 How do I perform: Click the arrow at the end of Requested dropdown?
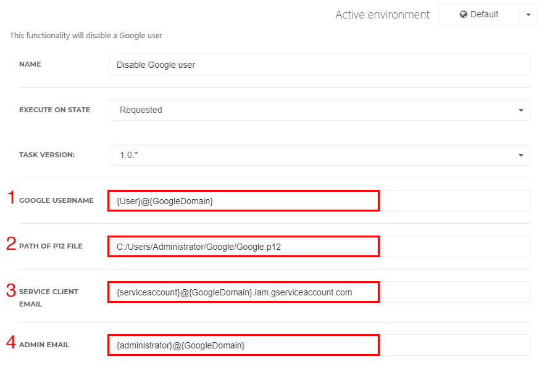(520, 110)
